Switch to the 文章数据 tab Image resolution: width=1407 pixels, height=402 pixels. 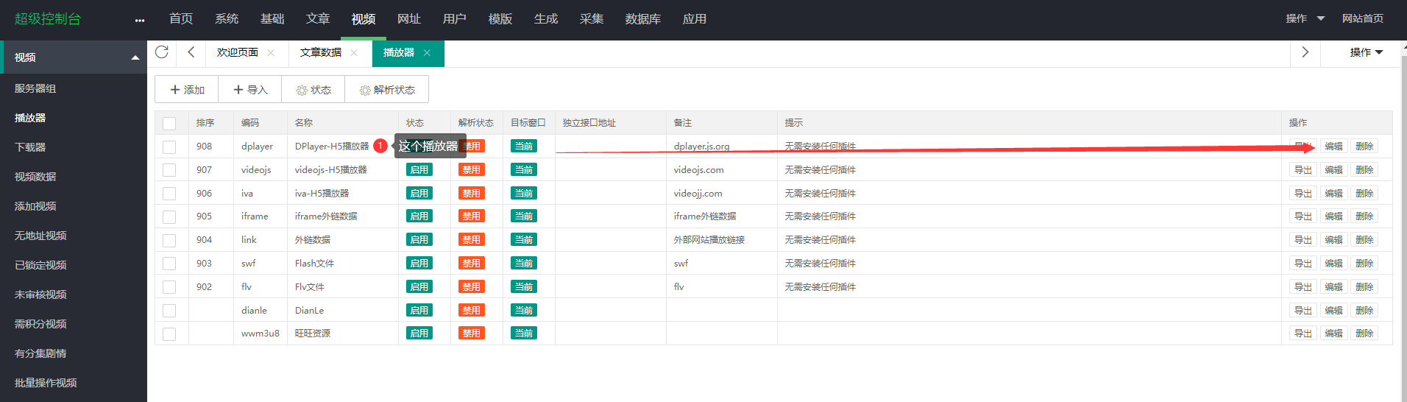coord(320,53)
